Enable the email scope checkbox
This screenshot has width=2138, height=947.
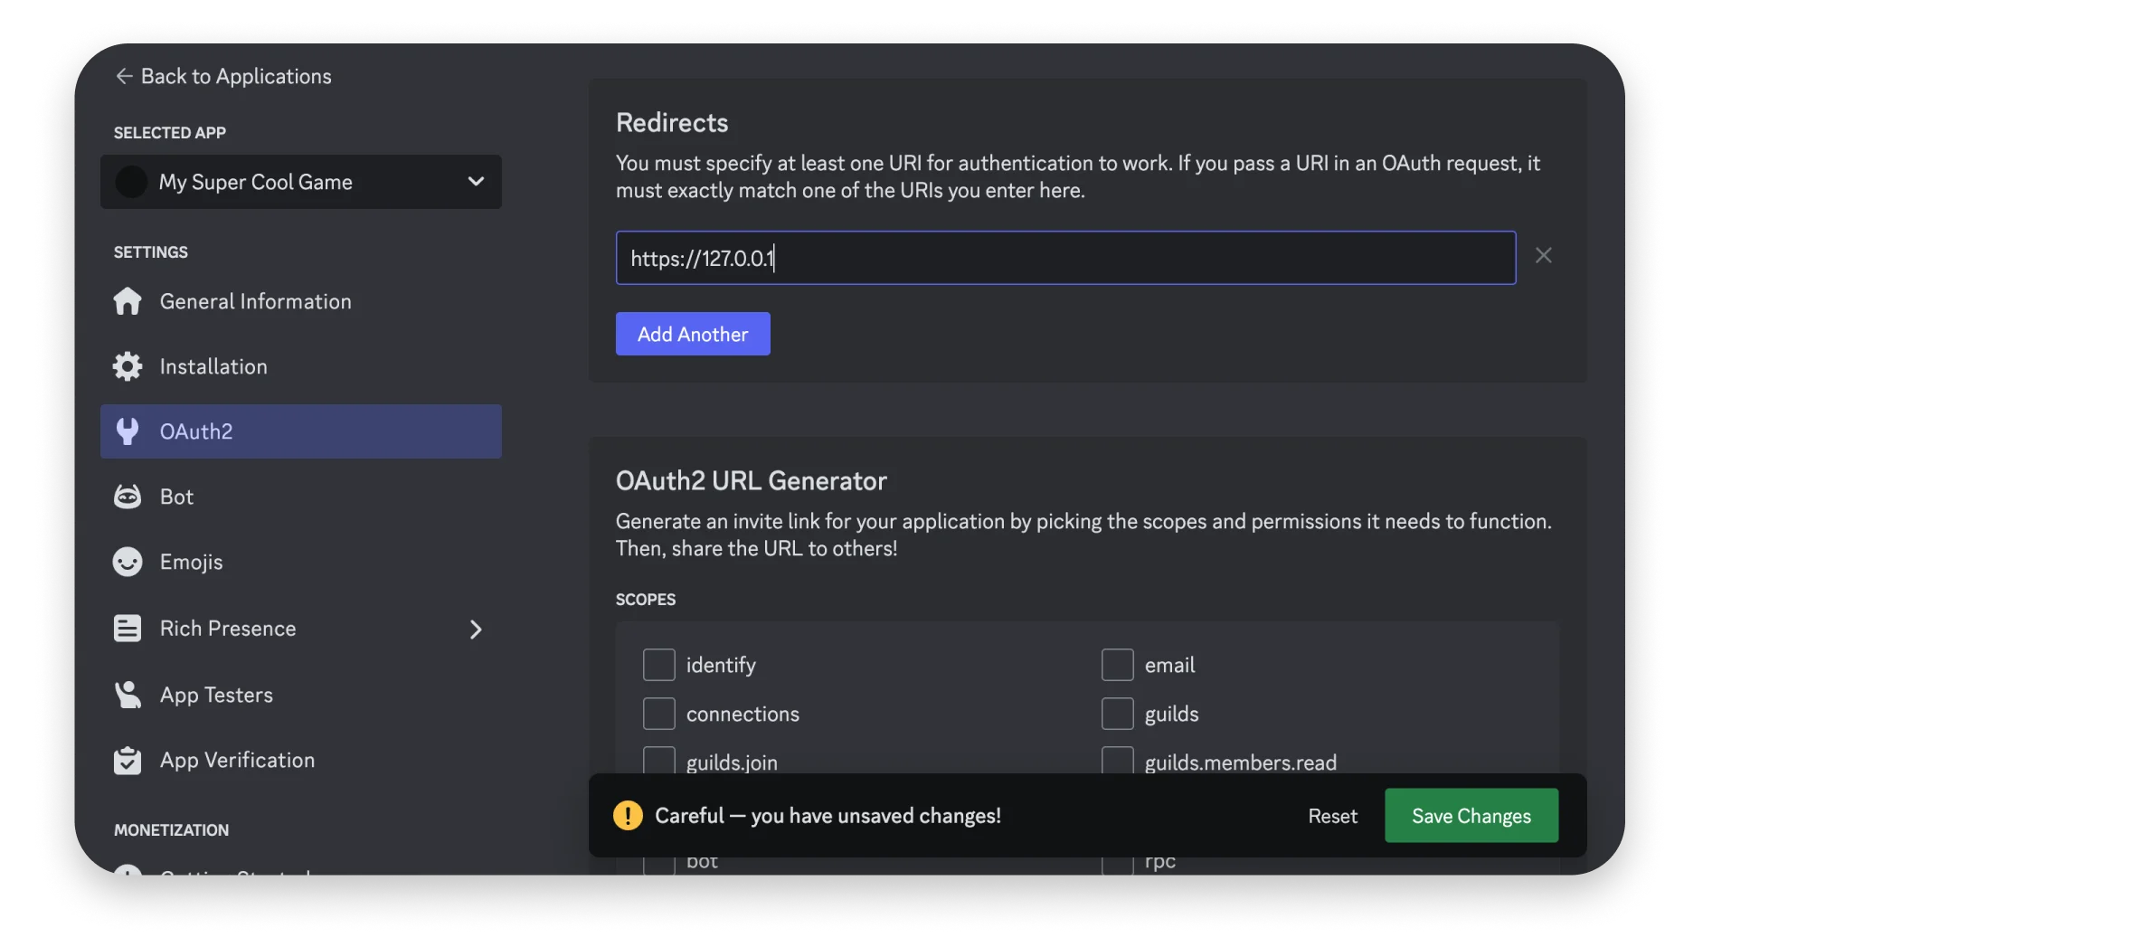tap(1118, 665)
